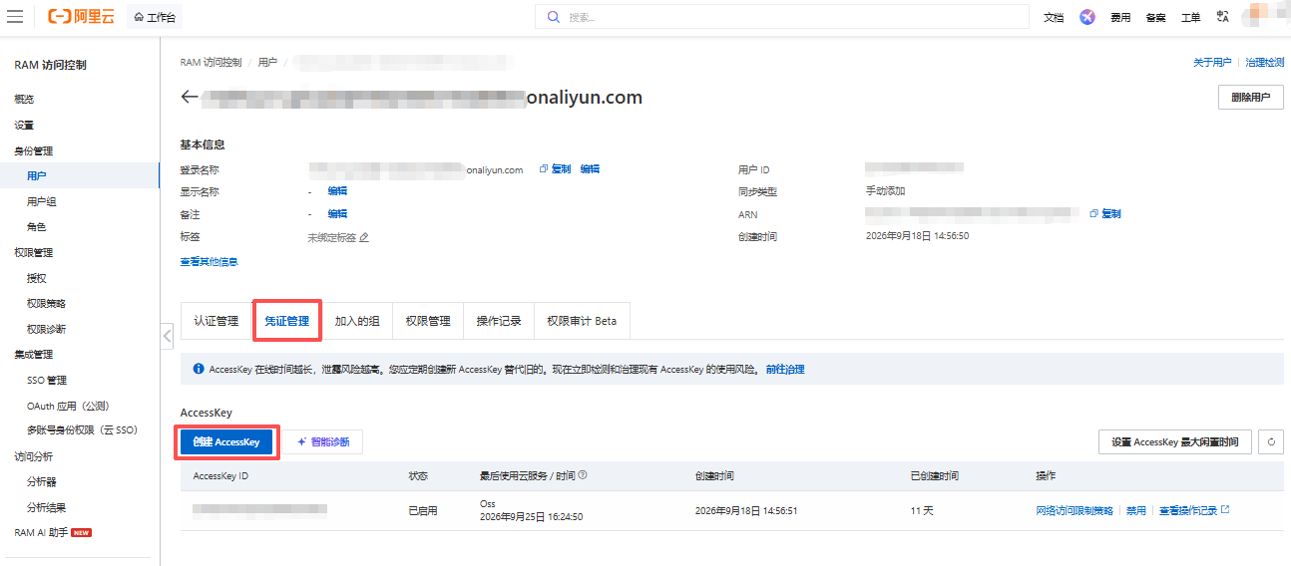Open the account avatar menu

[1263, 15]
